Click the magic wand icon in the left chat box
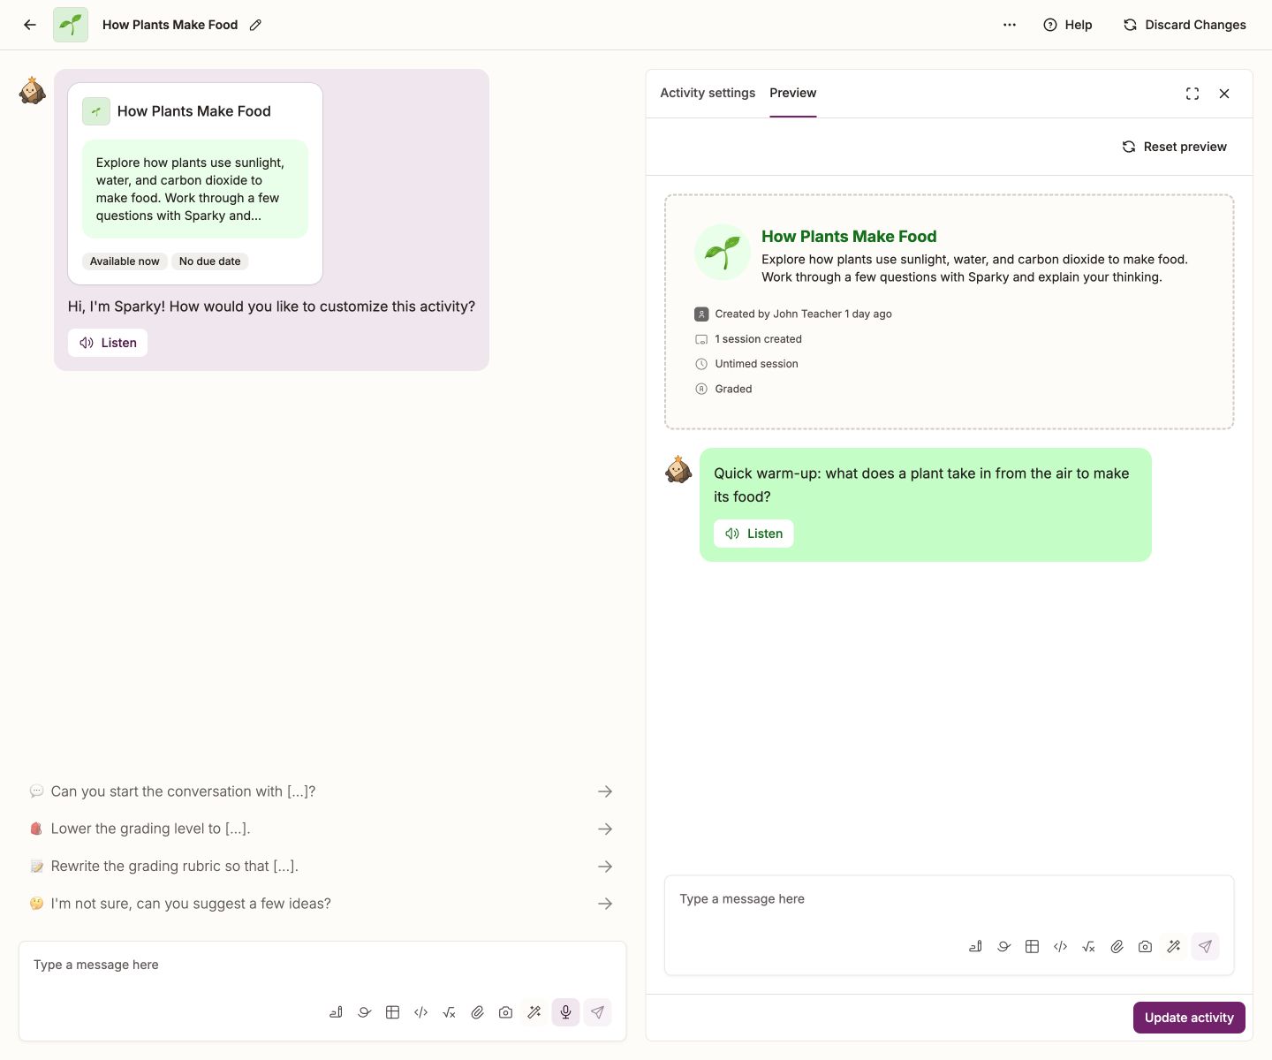This screenshot has height=1060, width=1272. coord(534,1012)
